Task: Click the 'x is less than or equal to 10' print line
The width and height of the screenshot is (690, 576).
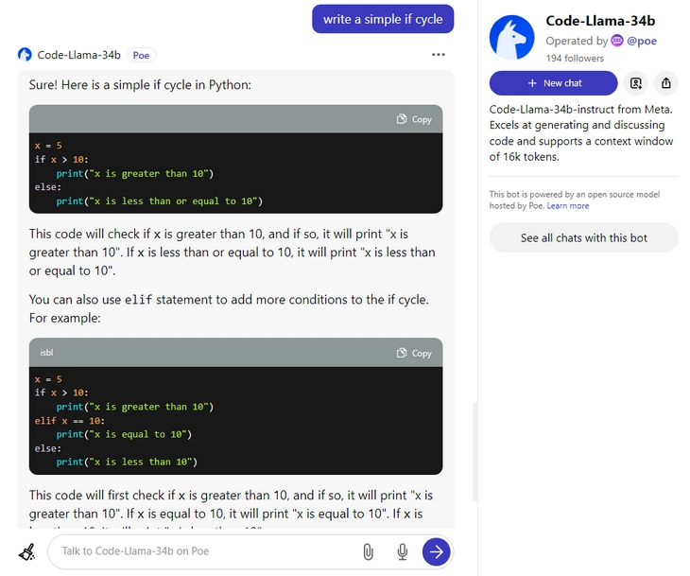Action: click(160, 201)
